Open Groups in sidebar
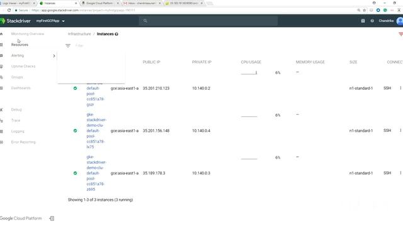Screen dimensions: 403x226 coord(17,77)
